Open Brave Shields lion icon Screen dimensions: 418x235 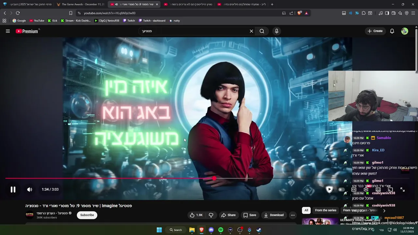click(299, 13)
